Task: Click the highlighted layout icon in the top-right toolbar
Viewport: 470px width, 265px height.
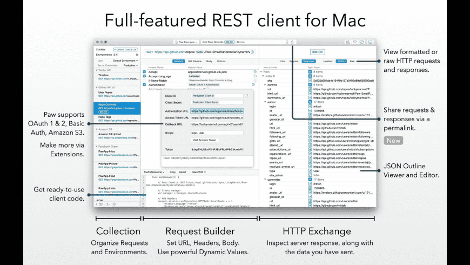Action: pyautogui.click(x=362, y=42)
